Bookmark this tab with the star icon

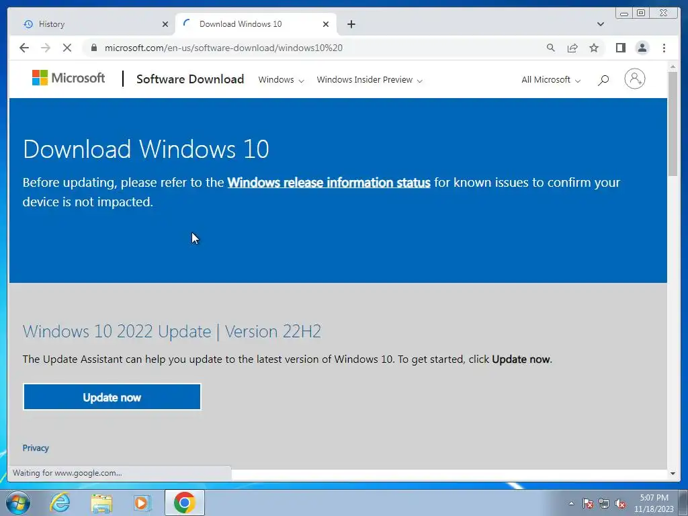[594, 48]
